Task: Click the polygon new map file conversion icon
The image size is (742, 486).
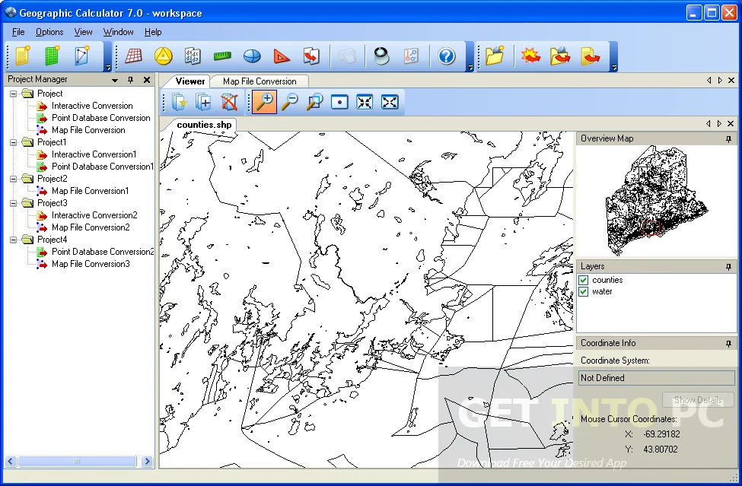Action: 82,56
